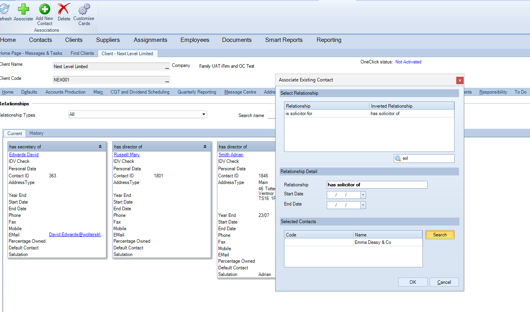Click the Relationship detail text field
Viewport: 530px width, 312px height.
click(x=377, y=185)
